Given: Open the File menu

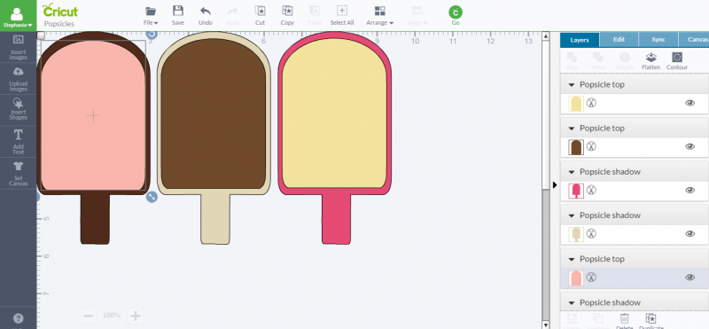Looking at the screenshot, I should coord(151,16).
